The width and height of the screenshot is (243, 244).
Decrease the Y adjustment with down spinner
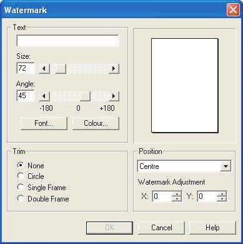point(222,199)
